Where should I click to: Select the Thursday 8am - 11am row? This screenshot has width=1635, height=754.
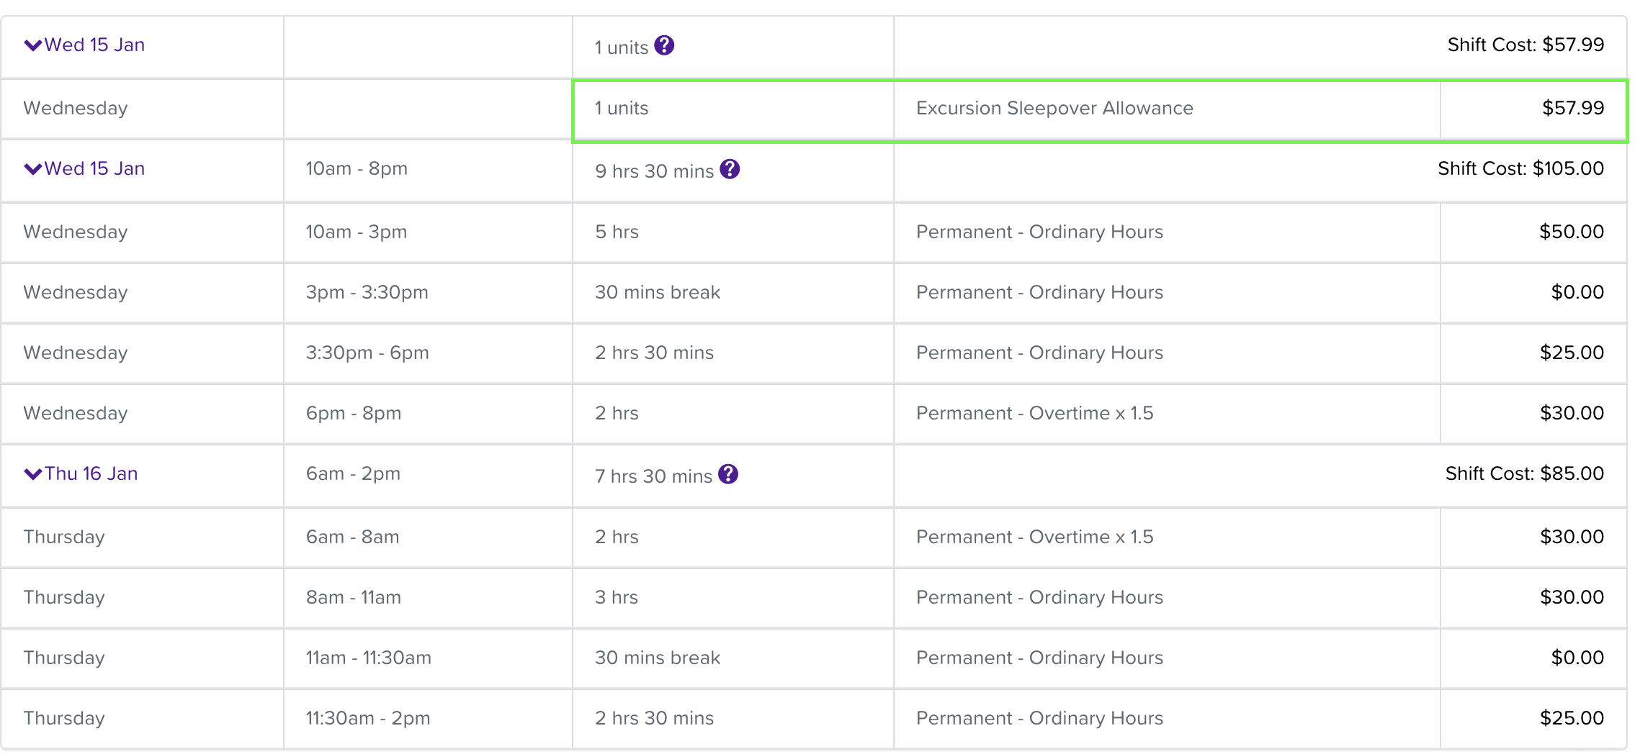[814, 598]
